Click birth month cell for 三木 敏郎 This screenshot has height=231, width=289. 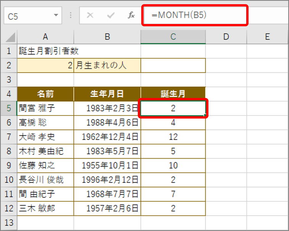[x=173, y=209]
